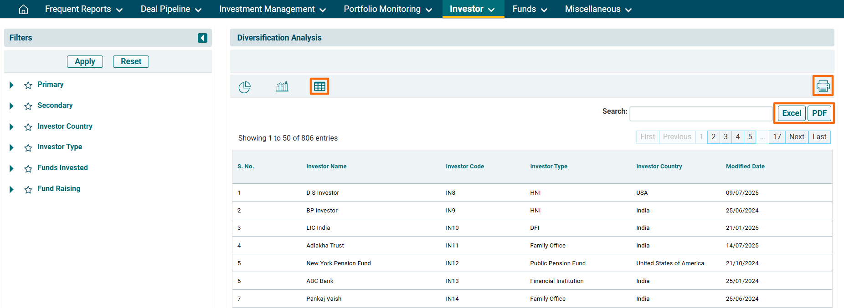Click in the Search input field
Screen dimensions: 844x308
(x=700, y=114)
